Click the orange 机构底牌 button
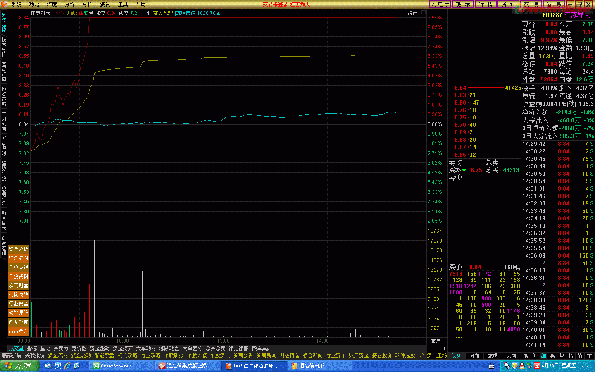Viewport: 595px width, 372px height. coord(19,295)
